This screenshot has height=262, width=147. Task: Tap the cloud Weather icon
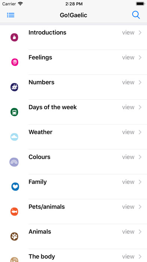coord(14,137)
